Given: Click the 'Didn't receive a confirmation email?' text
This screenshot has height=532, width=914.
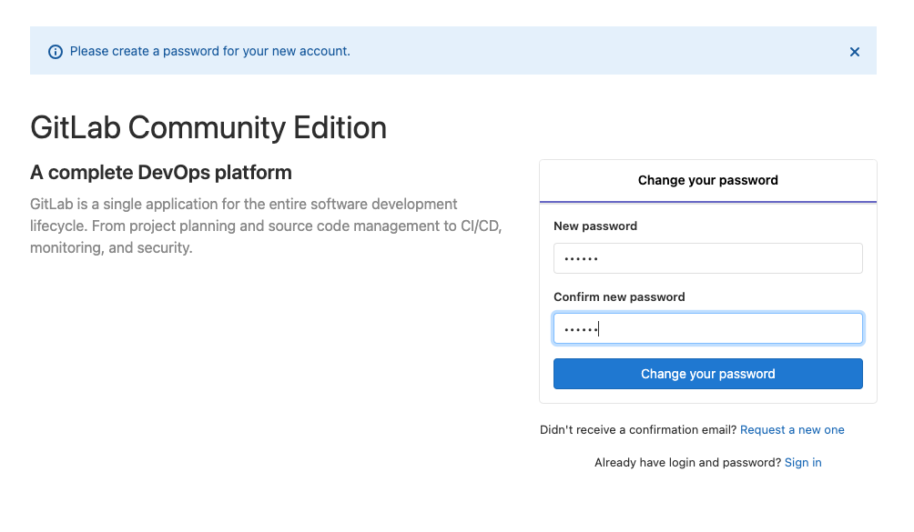Looking at the screenshot, I should pos(638,429).
